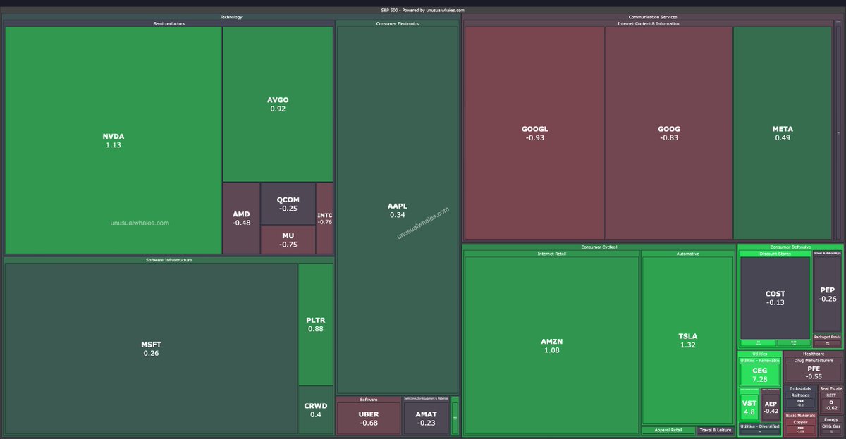The height and width of the screenshot is (439, 846).
Task: Click the Apparel Retail label
Action: [668, 430]
